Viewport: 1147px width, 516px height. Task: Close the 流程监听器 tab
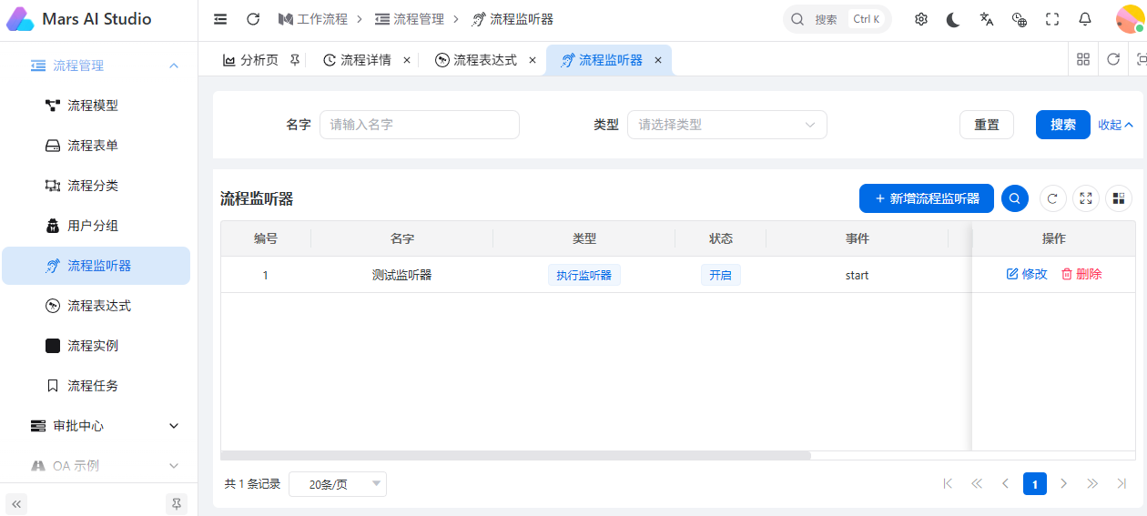click(x=658, y=60)
